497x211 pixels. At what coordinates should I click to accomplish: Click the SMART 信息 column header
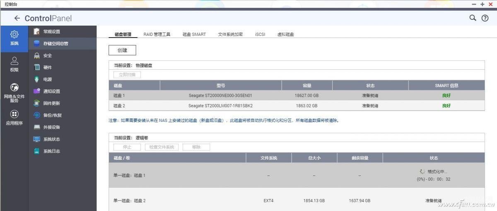click(x=446, y=85)
